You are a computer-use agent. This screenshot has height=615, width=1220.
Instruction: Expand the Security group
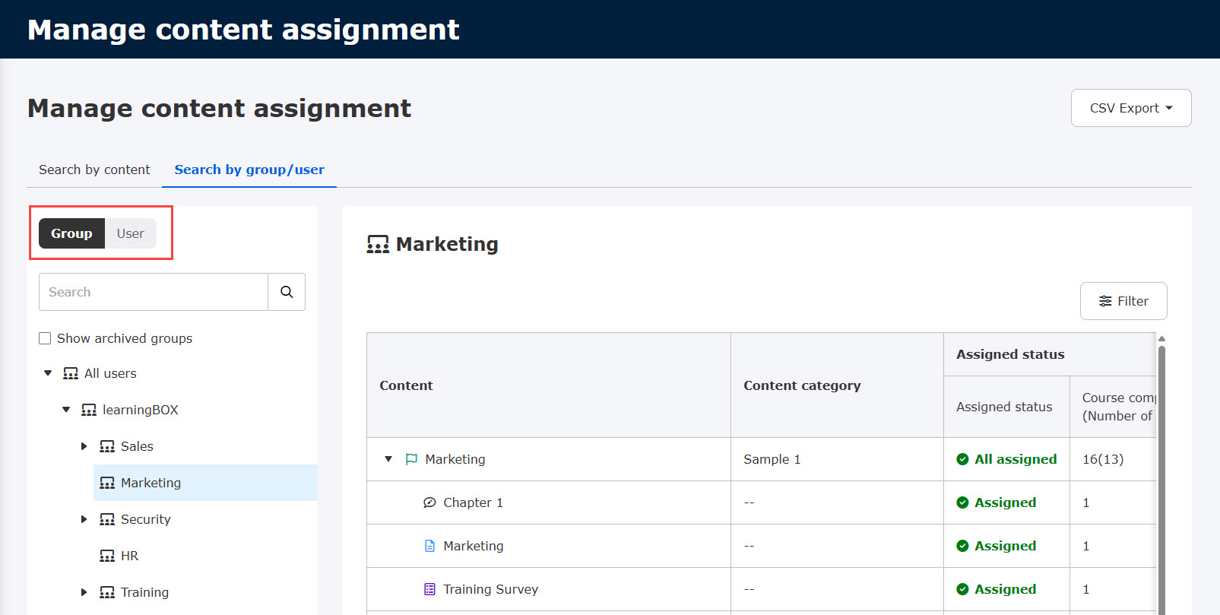(84, 519)
